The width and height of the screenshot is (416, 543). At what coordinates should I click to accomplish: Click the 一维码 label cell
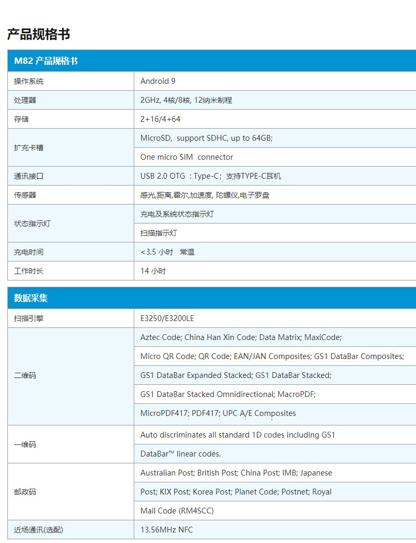[71, 444]
